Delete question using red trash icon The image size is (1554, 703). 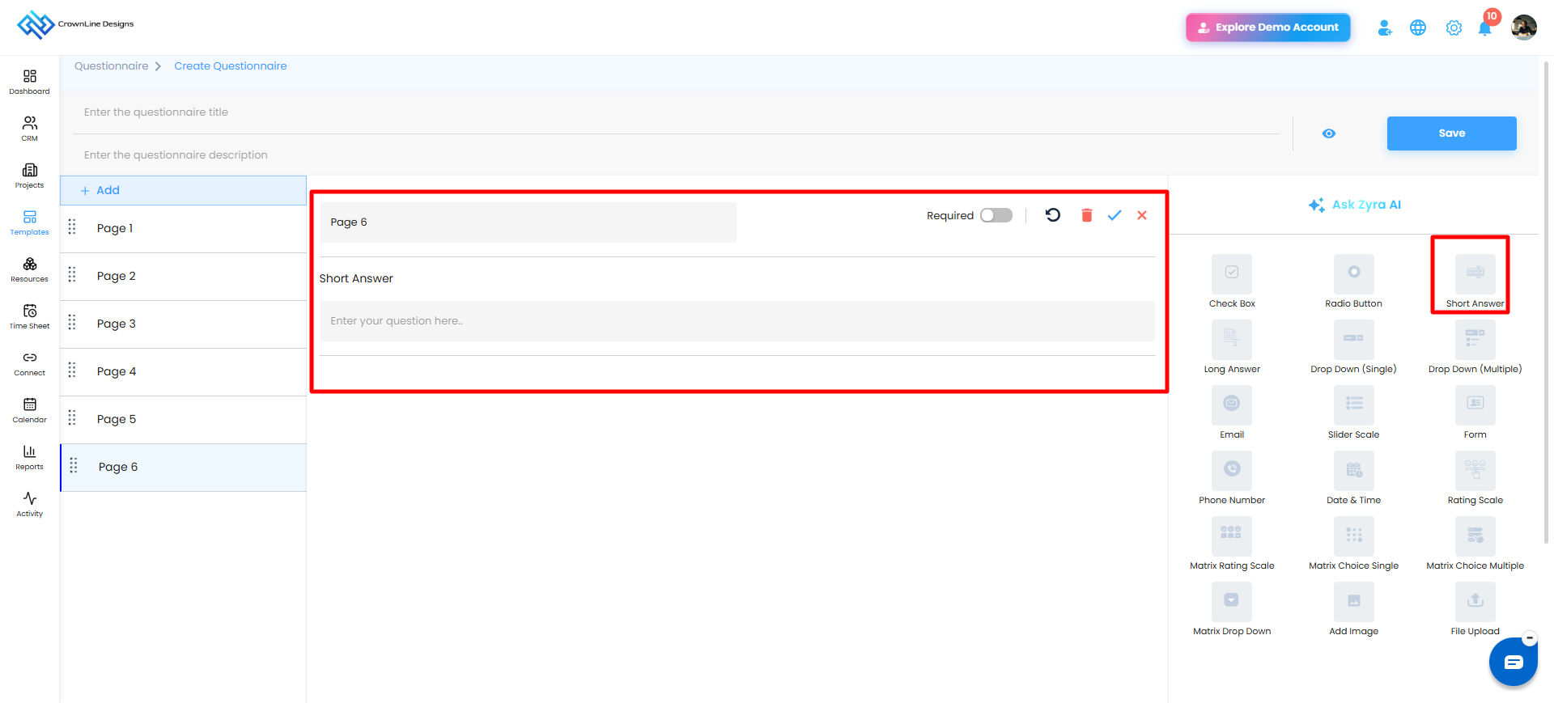point(1087,215)
